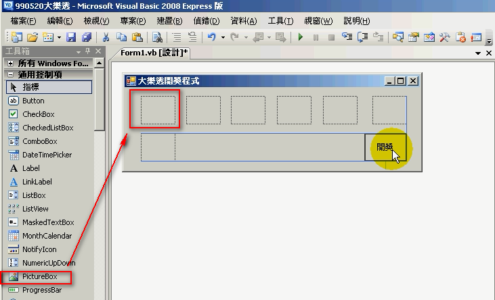
Task: Click the toolbox scroll up arrow
Action: click(99, 64)
